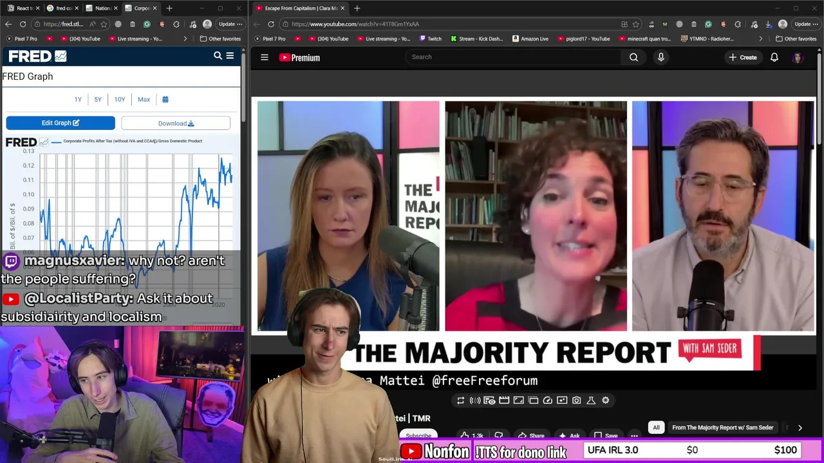This screenshot has width=824, height=463.
Task: Start voice search with microphone icon
Action: coord(660,57)
